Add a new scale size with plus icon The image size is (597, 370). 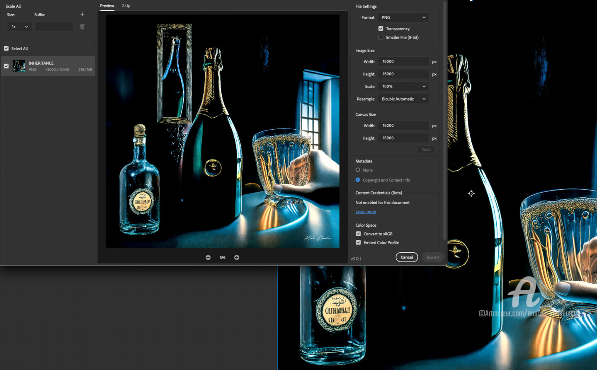coord(82,15)
